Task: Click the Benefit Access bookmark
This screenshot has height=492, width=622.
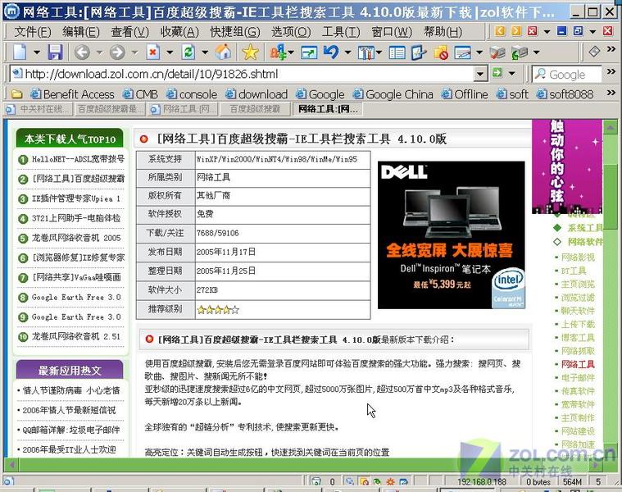Action: pyautogui.click(x=73, y=94)
